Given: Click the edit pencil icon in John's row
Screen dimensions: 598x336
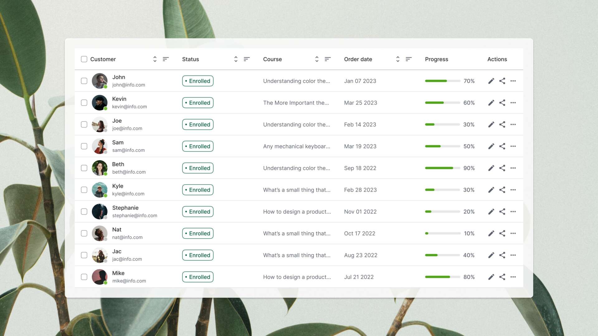Looking at the screenshot, I should [x=491, y=81].
